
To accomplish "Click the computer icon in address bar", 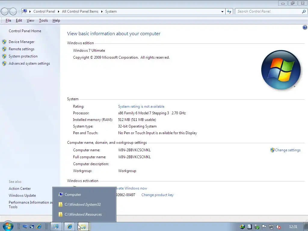I will pos(25,11).
